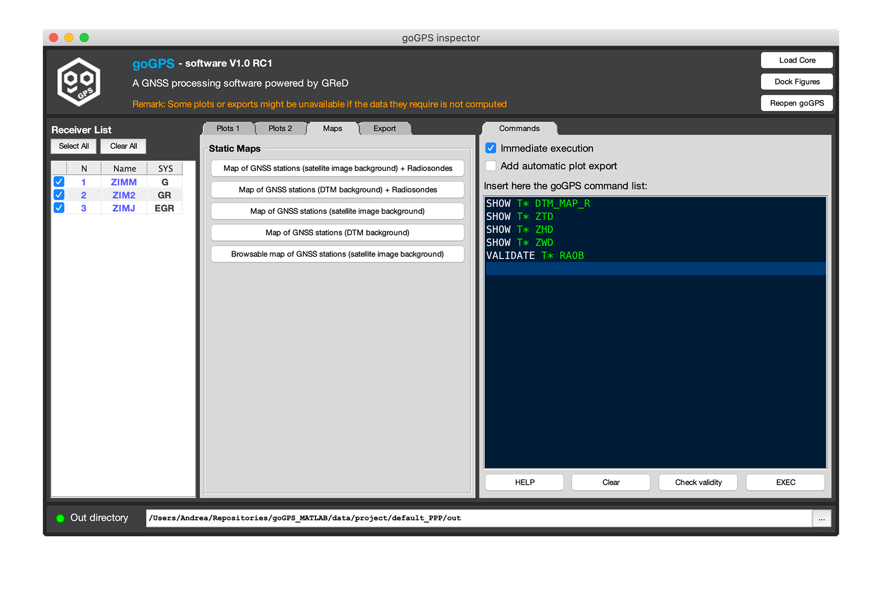Click the HELP button

(x=525, y=482)
